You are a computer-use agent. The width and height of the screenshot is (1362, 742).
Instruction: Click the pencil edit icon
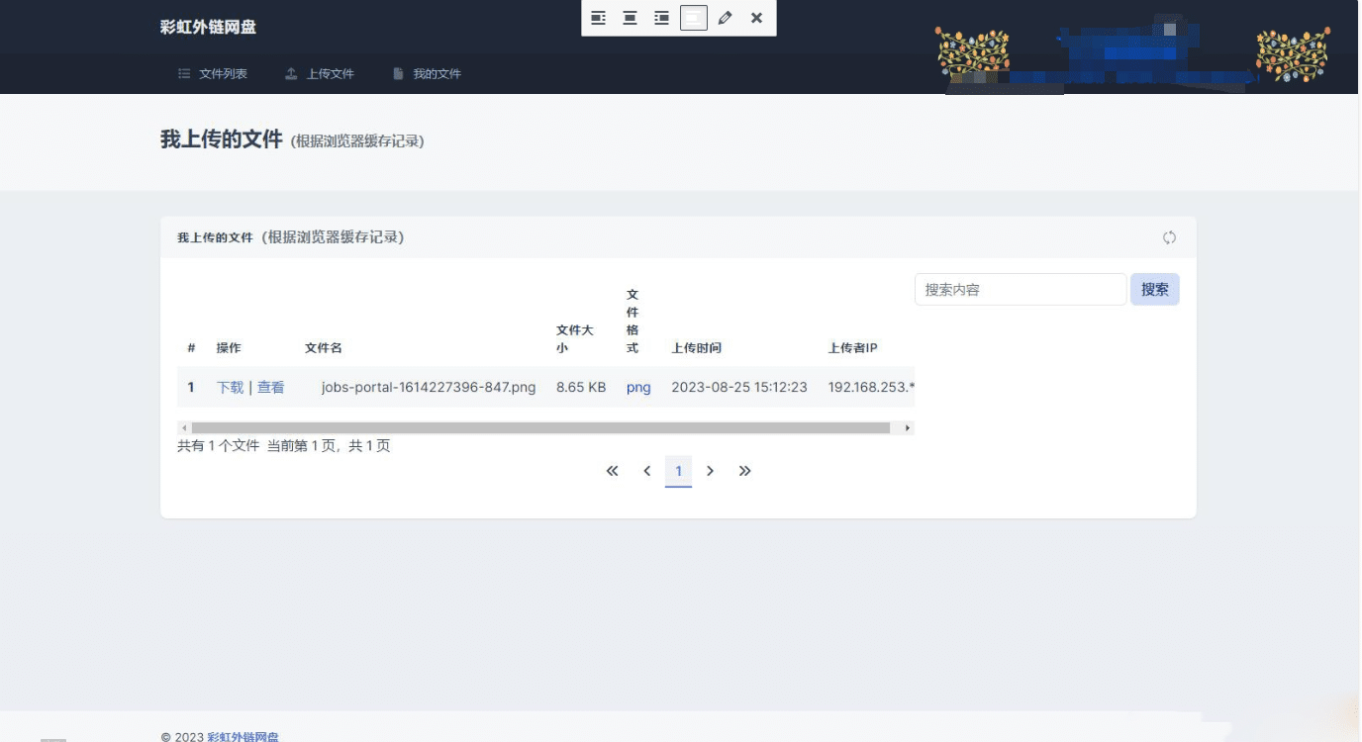(x=725, y=18)
